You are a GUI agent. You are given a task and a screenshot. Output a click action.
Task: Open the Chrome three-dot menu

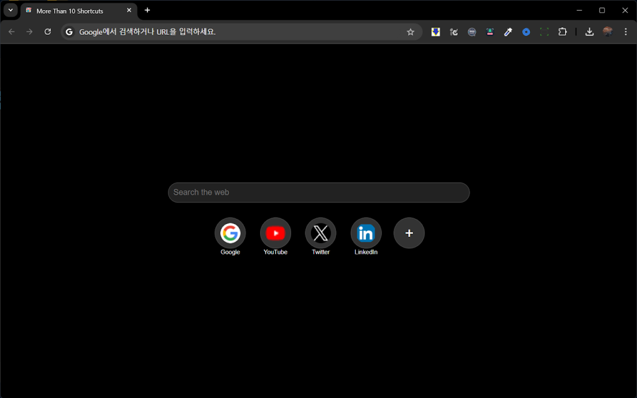626,32
